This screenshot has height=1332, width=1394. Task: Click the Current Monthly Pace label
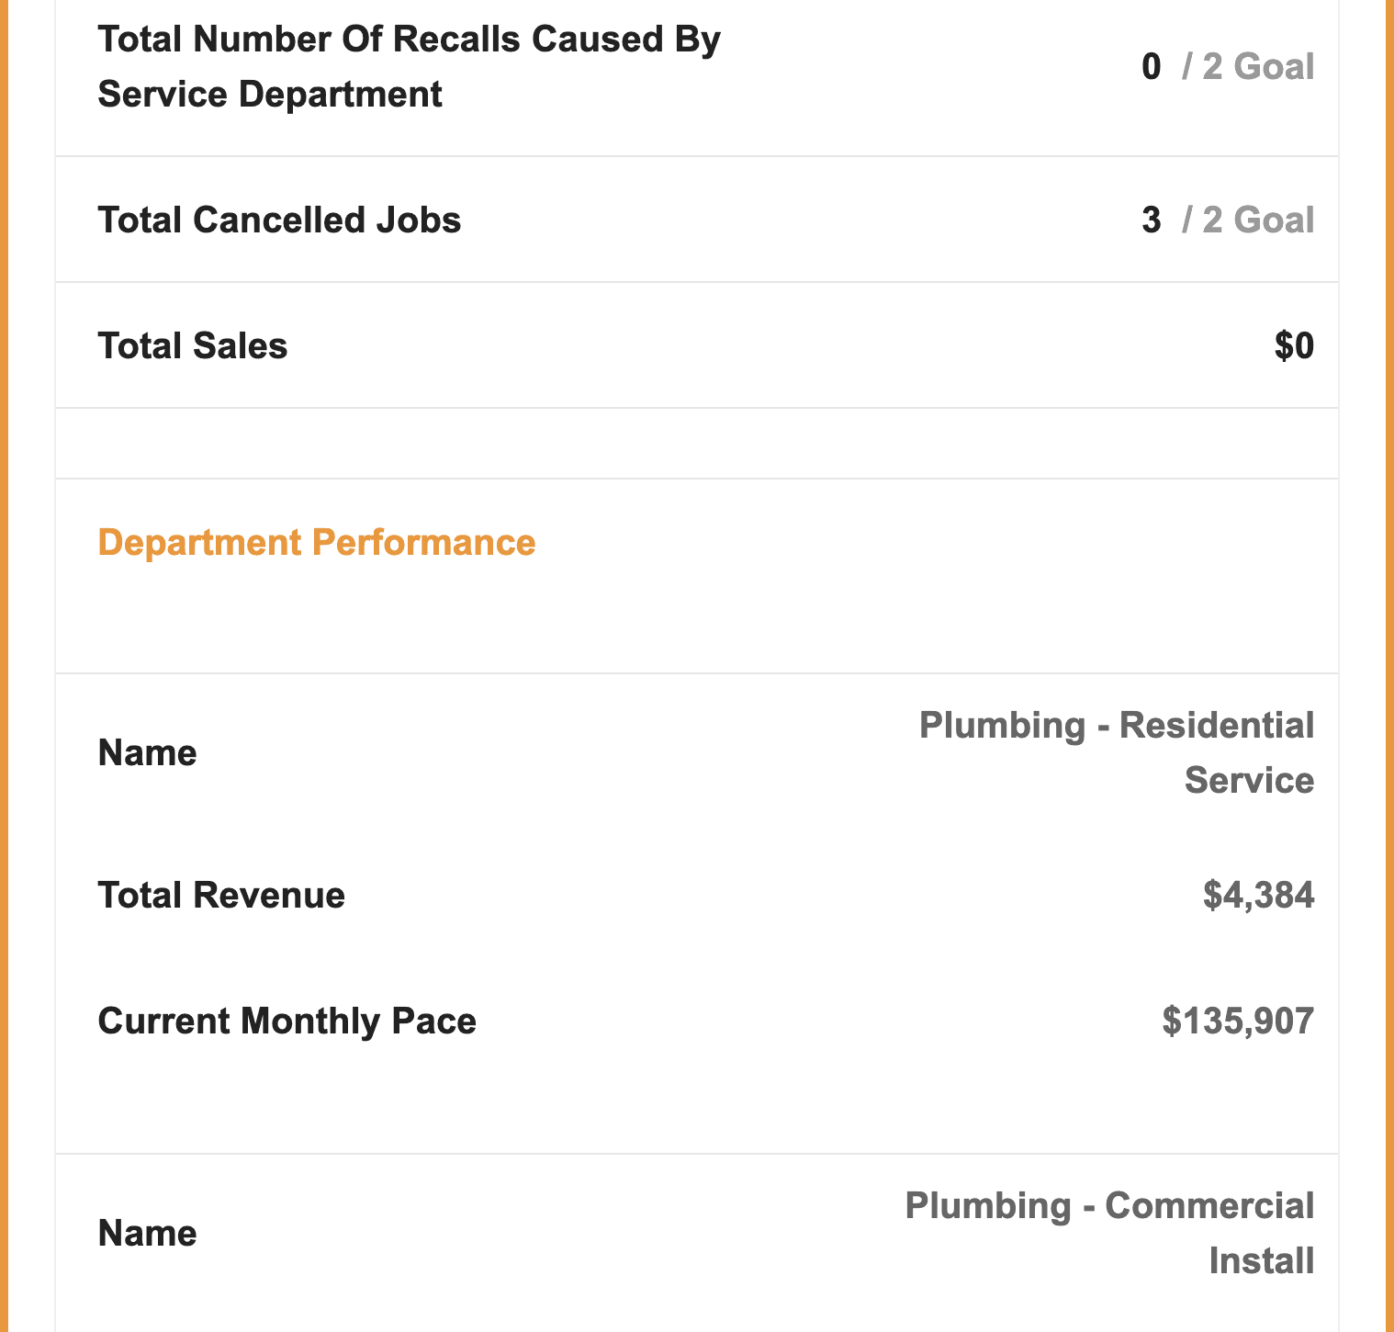point(287,1022)
